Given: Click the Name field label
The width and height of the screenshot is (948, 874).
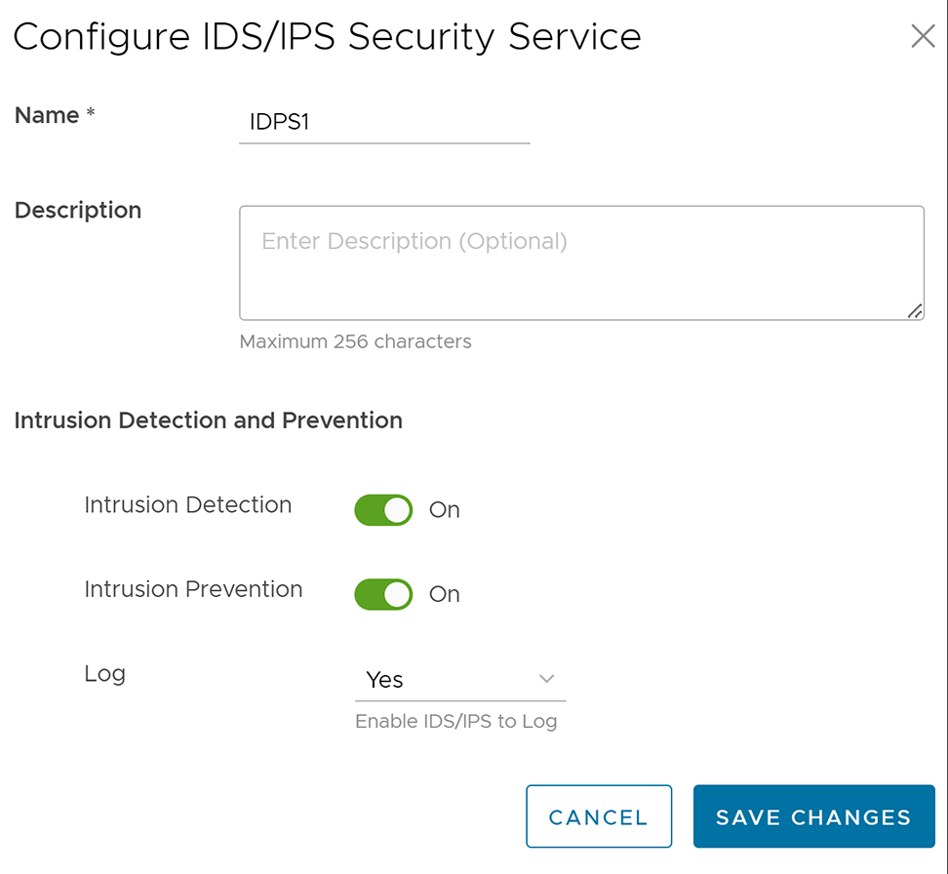Looking at the screenshot, I should tap(47, 115).
